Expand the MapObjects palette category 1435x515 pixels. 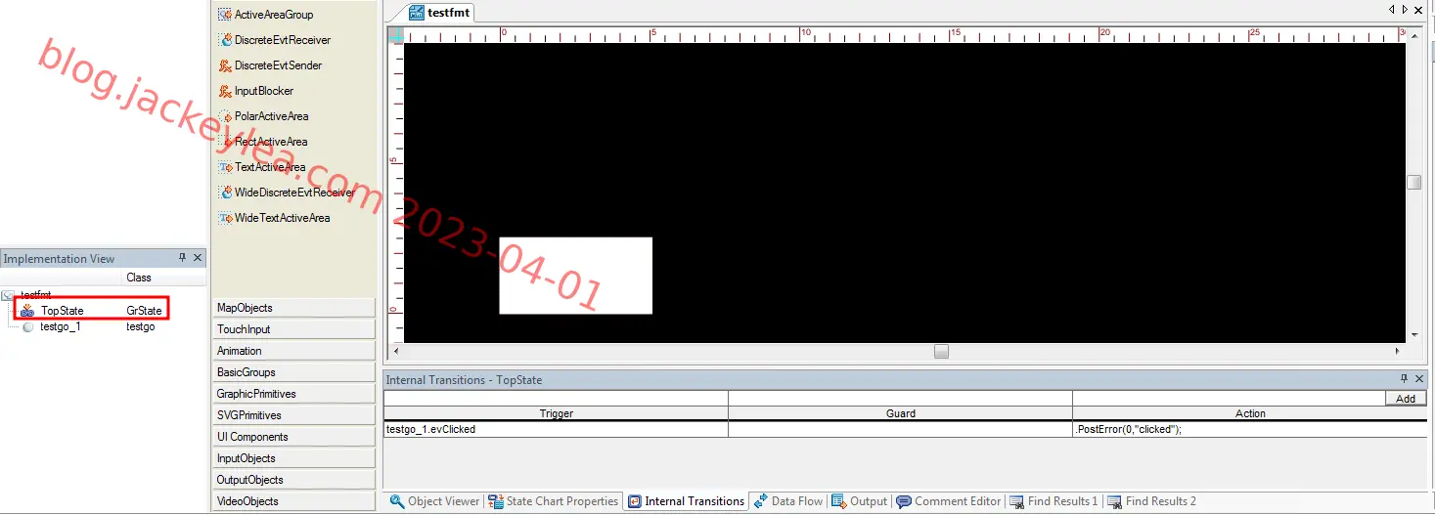click(293, 308)
